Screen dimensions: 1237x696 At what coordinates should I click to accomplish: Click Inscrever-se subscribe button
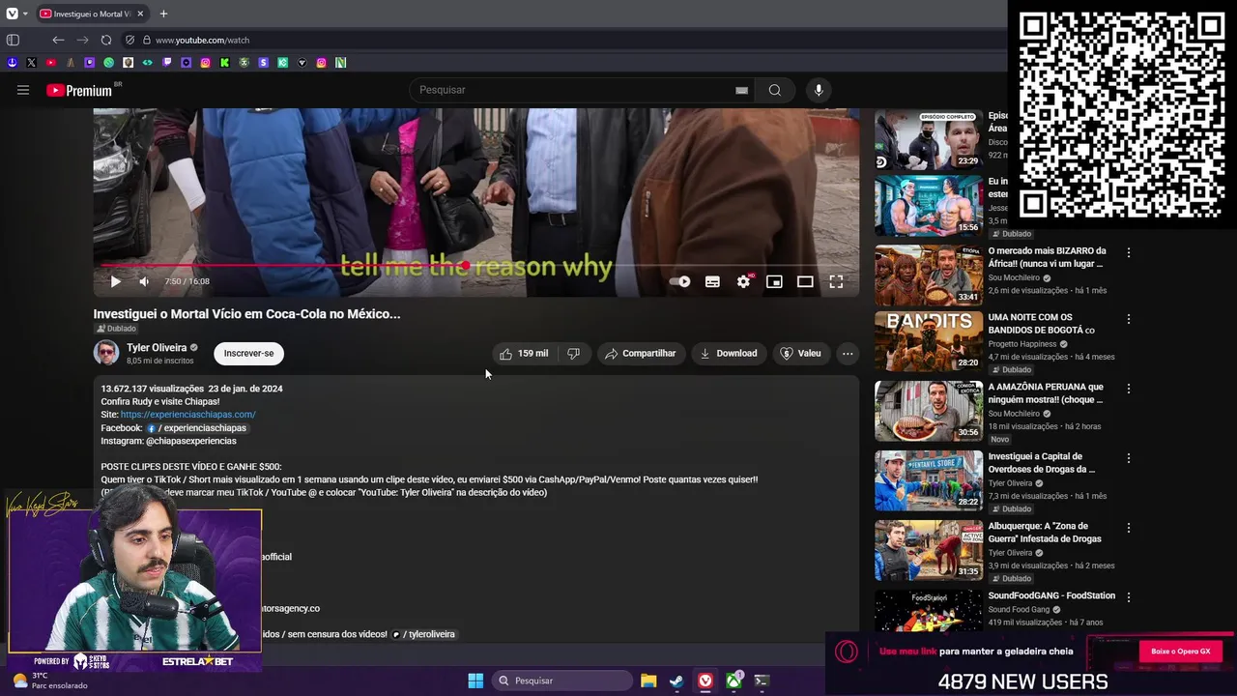click(248, 354)
